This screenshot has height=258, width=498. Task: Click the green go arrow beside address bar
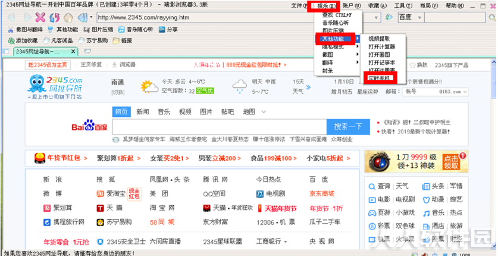(389, 17)
